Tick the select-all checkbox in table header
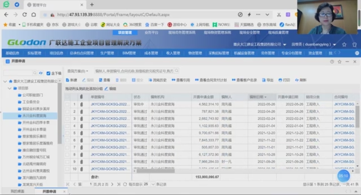The image size is (361, 195). (67, 97)
